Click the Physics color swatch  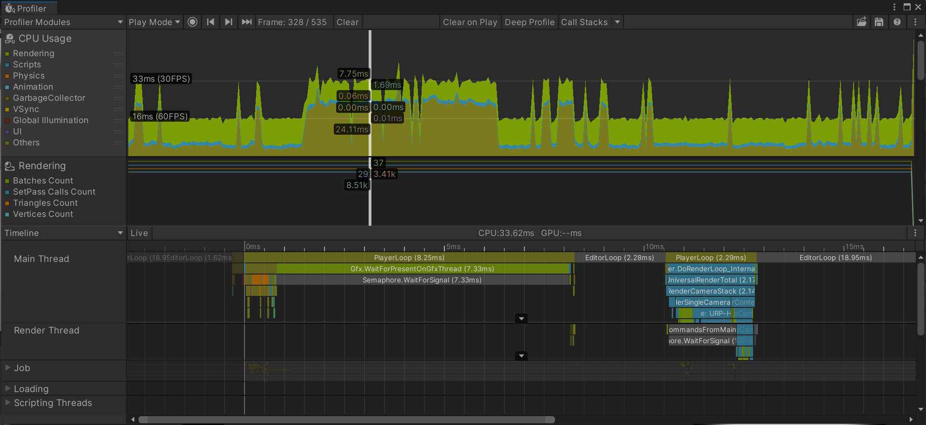click(7, 76)
